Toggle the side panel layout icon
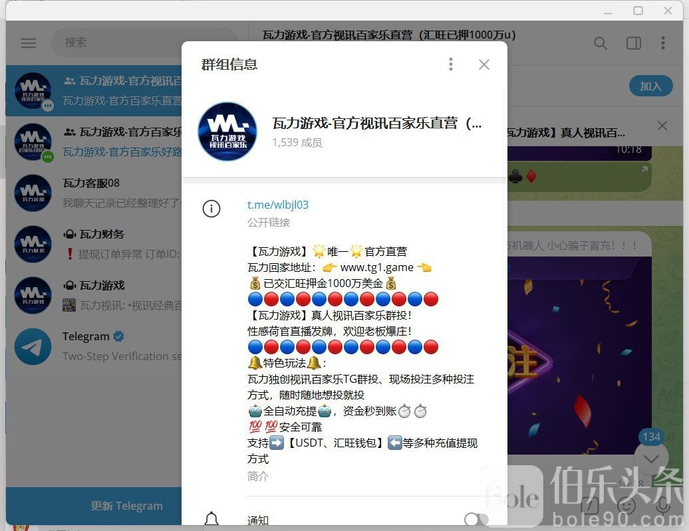This screenshot has width=689, height=531. [x=633, y=44]
